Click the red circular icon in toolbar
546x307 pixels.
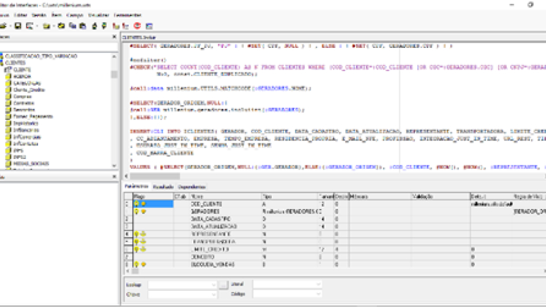137,26
